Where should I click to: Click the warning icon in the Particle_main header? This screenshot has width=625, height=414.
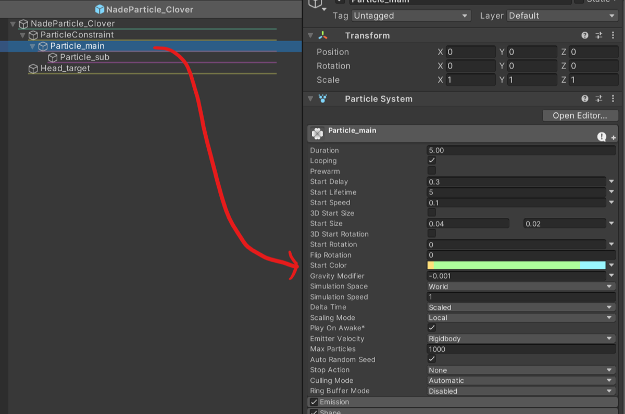602,137
